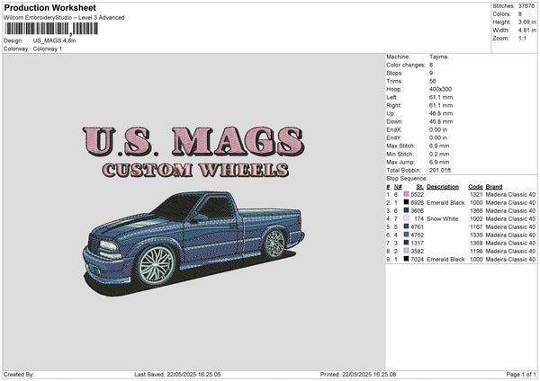Click thread code 1002 in the Snow White row
This screenshot has height=381, width=540.
click(x=476, y=218)
